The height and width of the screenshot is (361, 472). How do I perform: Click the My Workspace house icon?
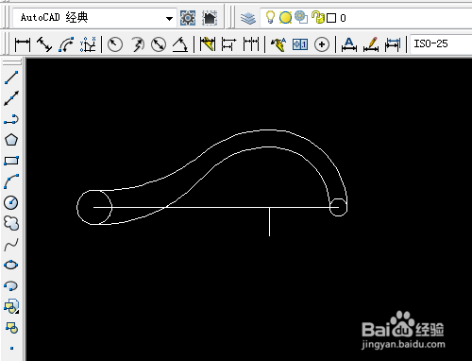(210, 18)
